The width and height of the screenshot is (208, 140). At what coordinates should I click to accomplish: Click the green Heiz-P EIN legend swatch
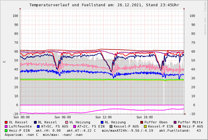click(x=6, y=131)
